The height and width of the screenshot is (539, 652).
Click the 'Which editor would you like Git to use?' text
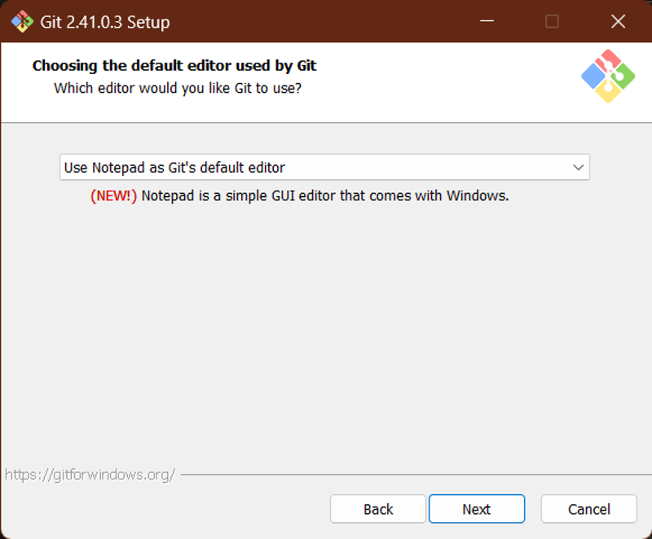pyautogui.click(x=178, y=88)
